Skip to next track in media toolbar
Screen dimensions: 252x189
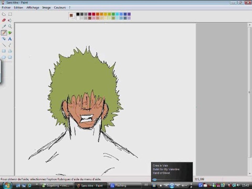[x=178, y=186]
